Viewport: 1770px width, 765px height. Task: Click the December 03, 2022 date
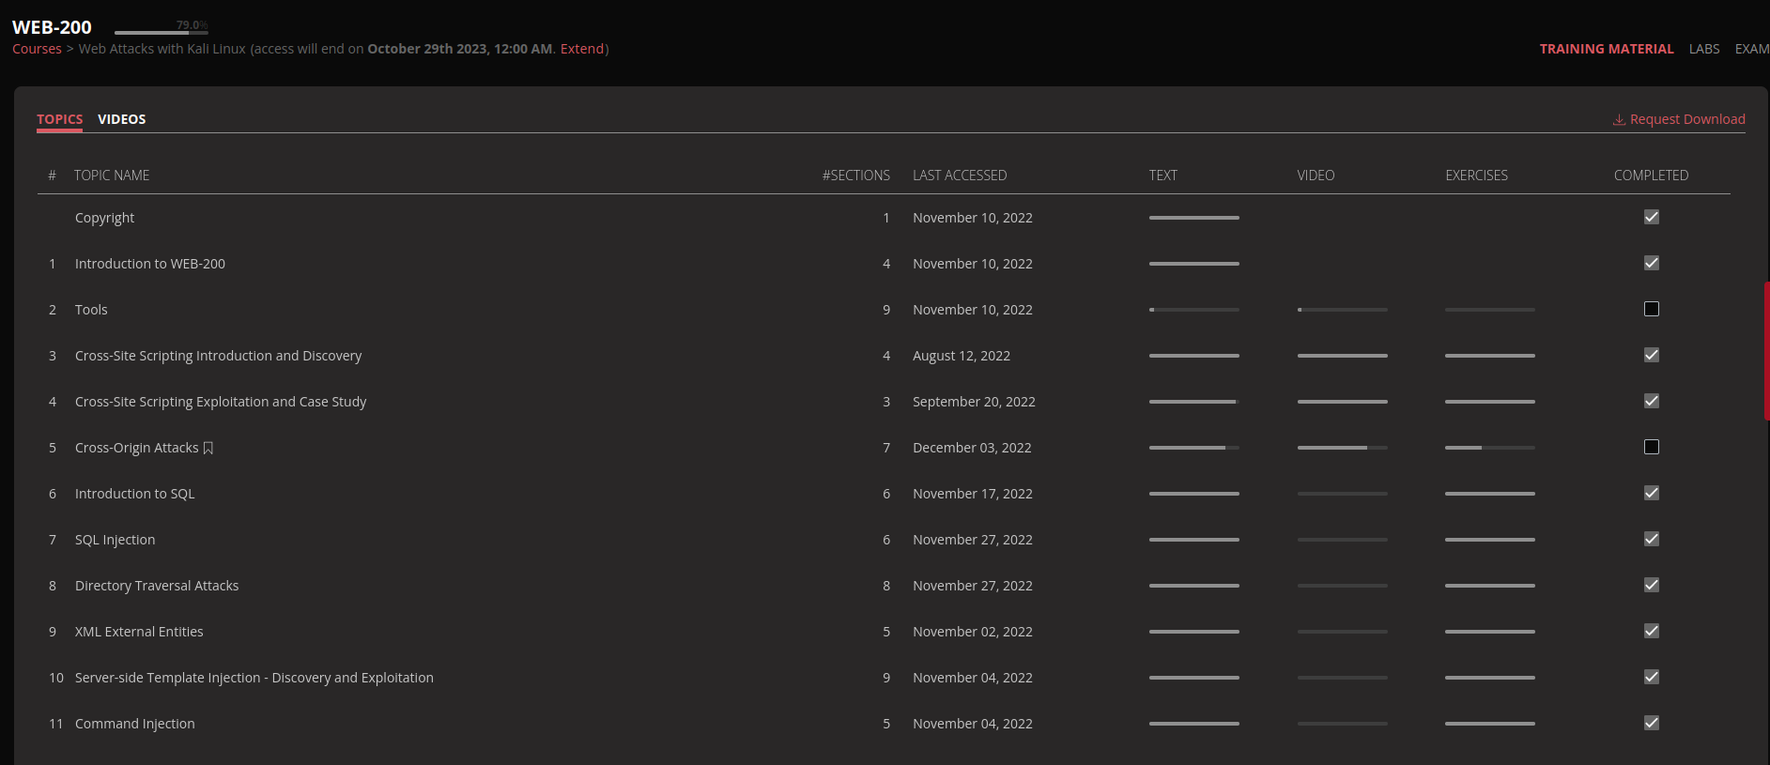972,448
